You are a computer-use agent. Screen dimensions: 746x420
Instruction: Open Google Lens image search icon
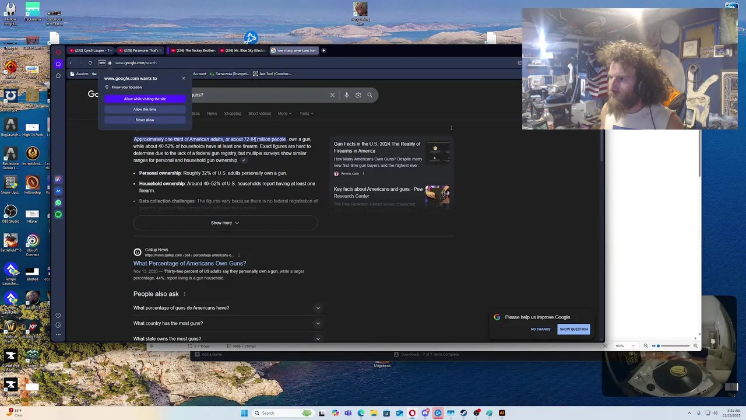click(x=358, y=95)
